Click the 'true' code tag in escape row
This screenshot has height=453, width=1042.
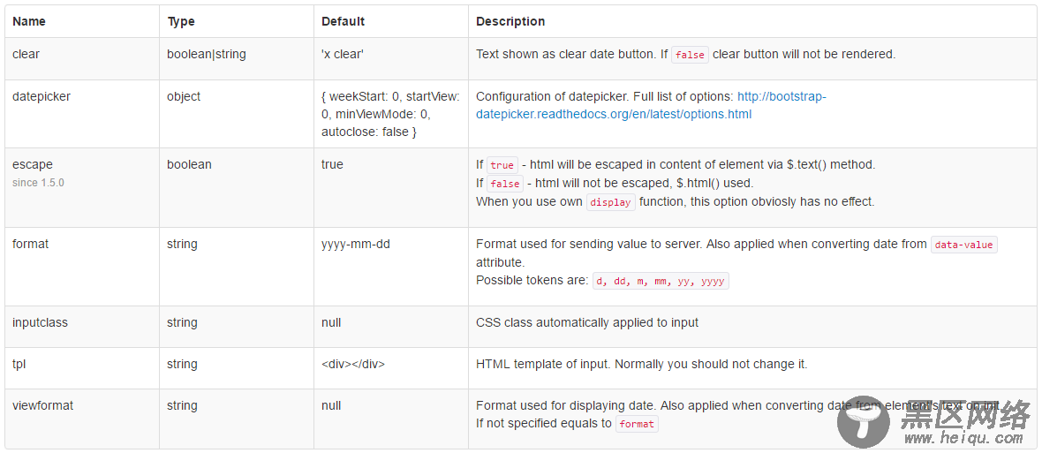[502, 165]
